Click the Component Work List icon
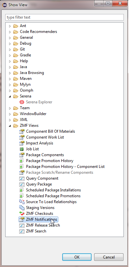 point(22,137)
